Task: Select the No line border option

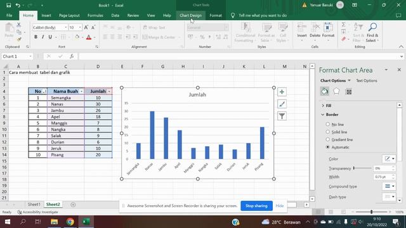Action: pos(328,124)
